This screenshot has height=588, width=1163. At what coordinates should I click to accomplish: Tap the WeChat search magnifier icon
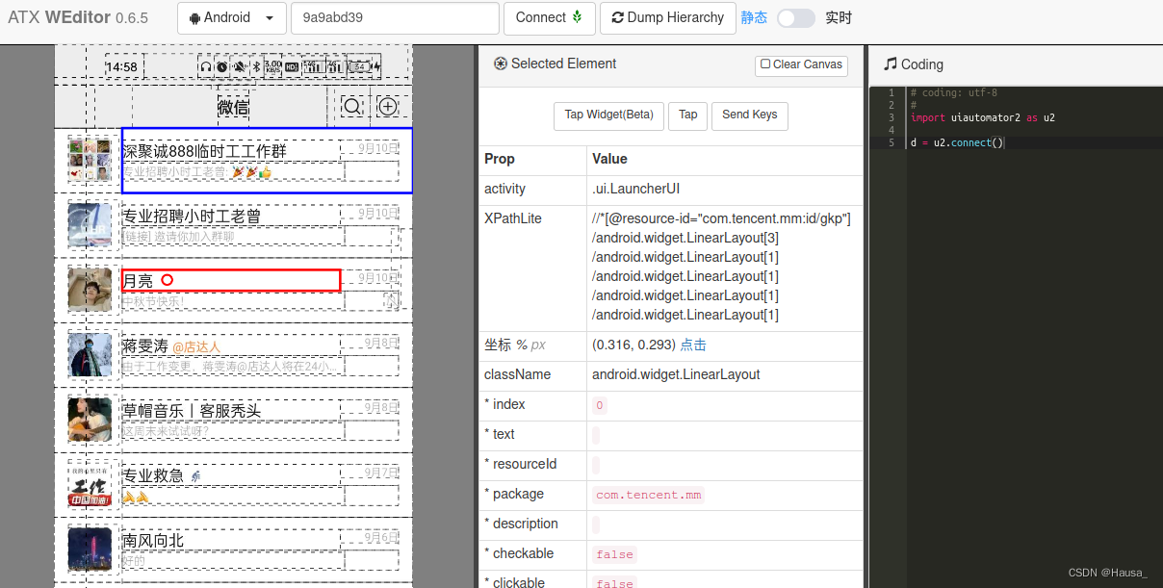[x=353, y=107]
